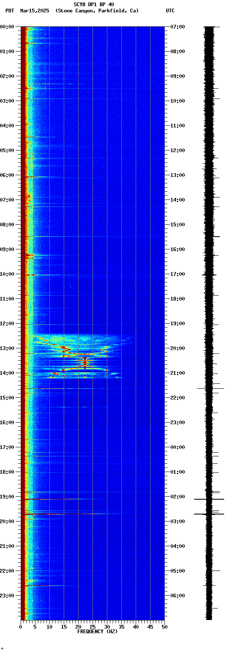This screenshot has width=227, height=653.
Task: Click the 20:00 PDT time label on left axis
Action: point(7,521)
